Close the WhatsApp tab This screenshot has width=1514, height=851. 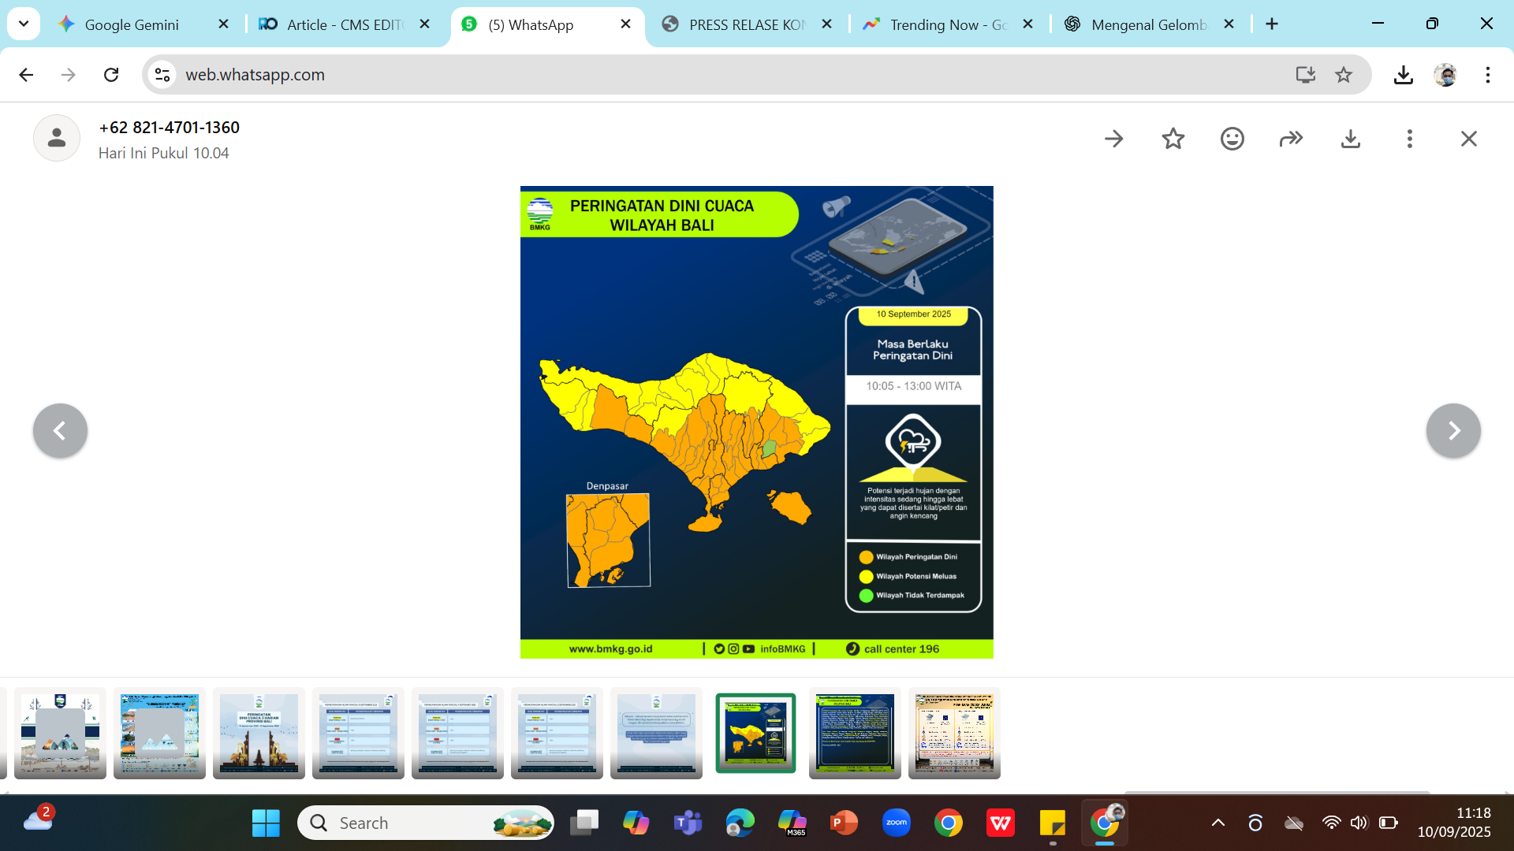coord(626,24)
